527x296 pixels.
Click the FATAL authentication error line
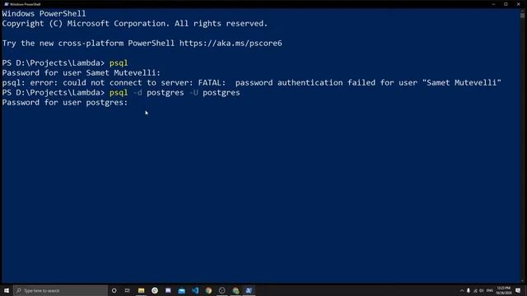(x=251, y=83)
